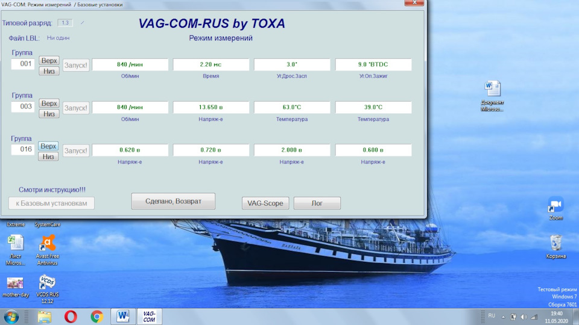Click the Лог button
This screenshot has width=579, height=325.
click(317, 203)
